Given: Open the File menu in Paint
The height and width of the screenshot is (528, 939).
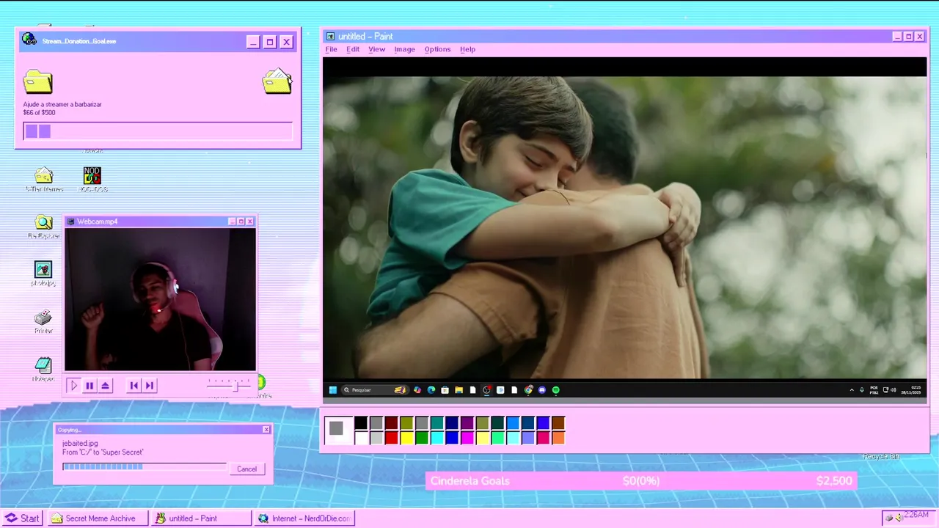Looking at the screenshot, I should click(x=331, y=49).
